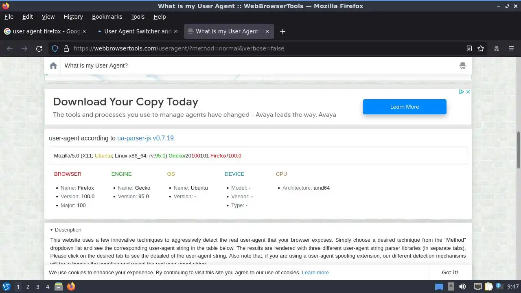
Task: Click the URL address bar
Action: (267, 48)
